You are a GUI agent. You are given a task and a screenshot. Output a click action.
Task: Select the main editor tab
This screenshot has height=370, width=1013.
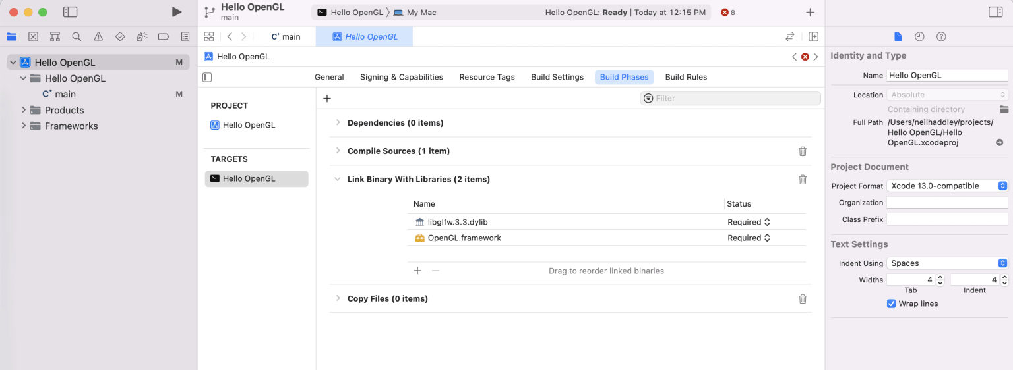[285, 37]
